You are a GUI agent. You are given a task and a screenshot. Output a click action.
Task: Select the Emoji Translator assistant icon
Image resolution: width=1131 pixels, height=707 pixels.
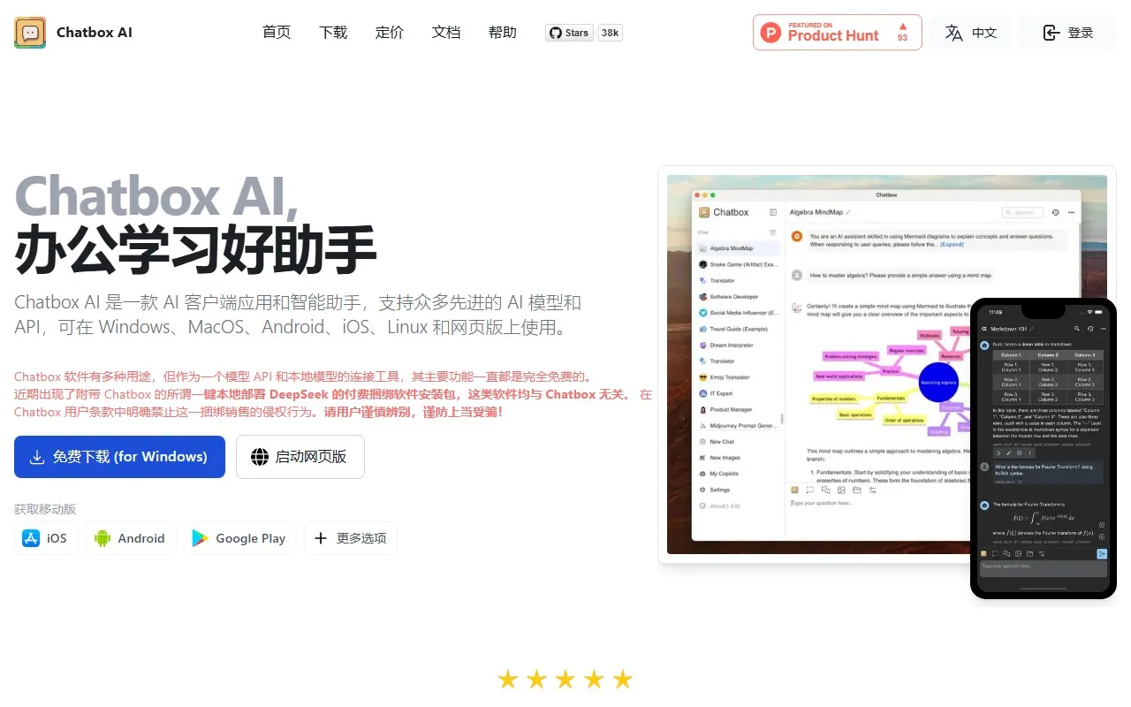point(702,377)
